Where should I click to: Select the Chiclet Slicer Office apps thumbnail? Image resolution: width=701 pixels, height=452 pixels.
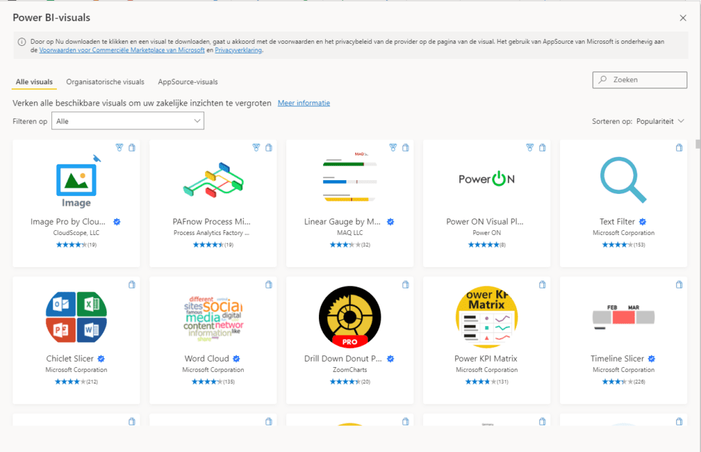point(77,317)
